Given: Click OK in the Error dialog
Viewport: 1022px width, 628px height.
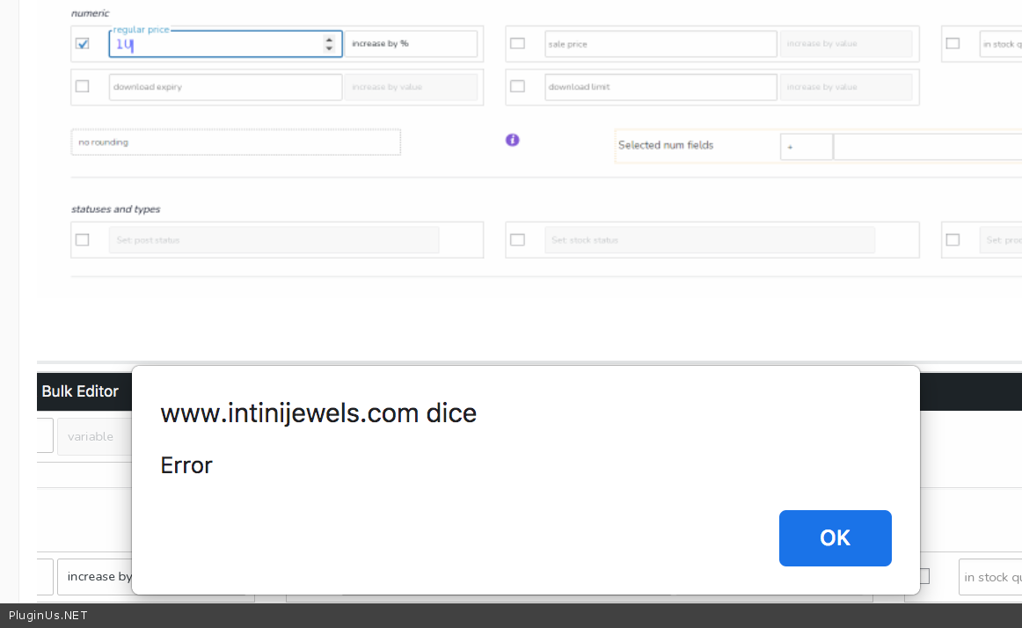Looking at the screenshot, I should coord(835,538).
